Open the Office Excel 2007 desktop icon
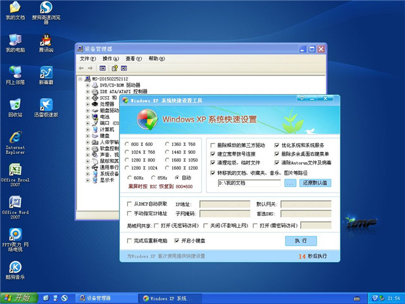The height and width of the screenshot is (304, 405). pos(15,175)
